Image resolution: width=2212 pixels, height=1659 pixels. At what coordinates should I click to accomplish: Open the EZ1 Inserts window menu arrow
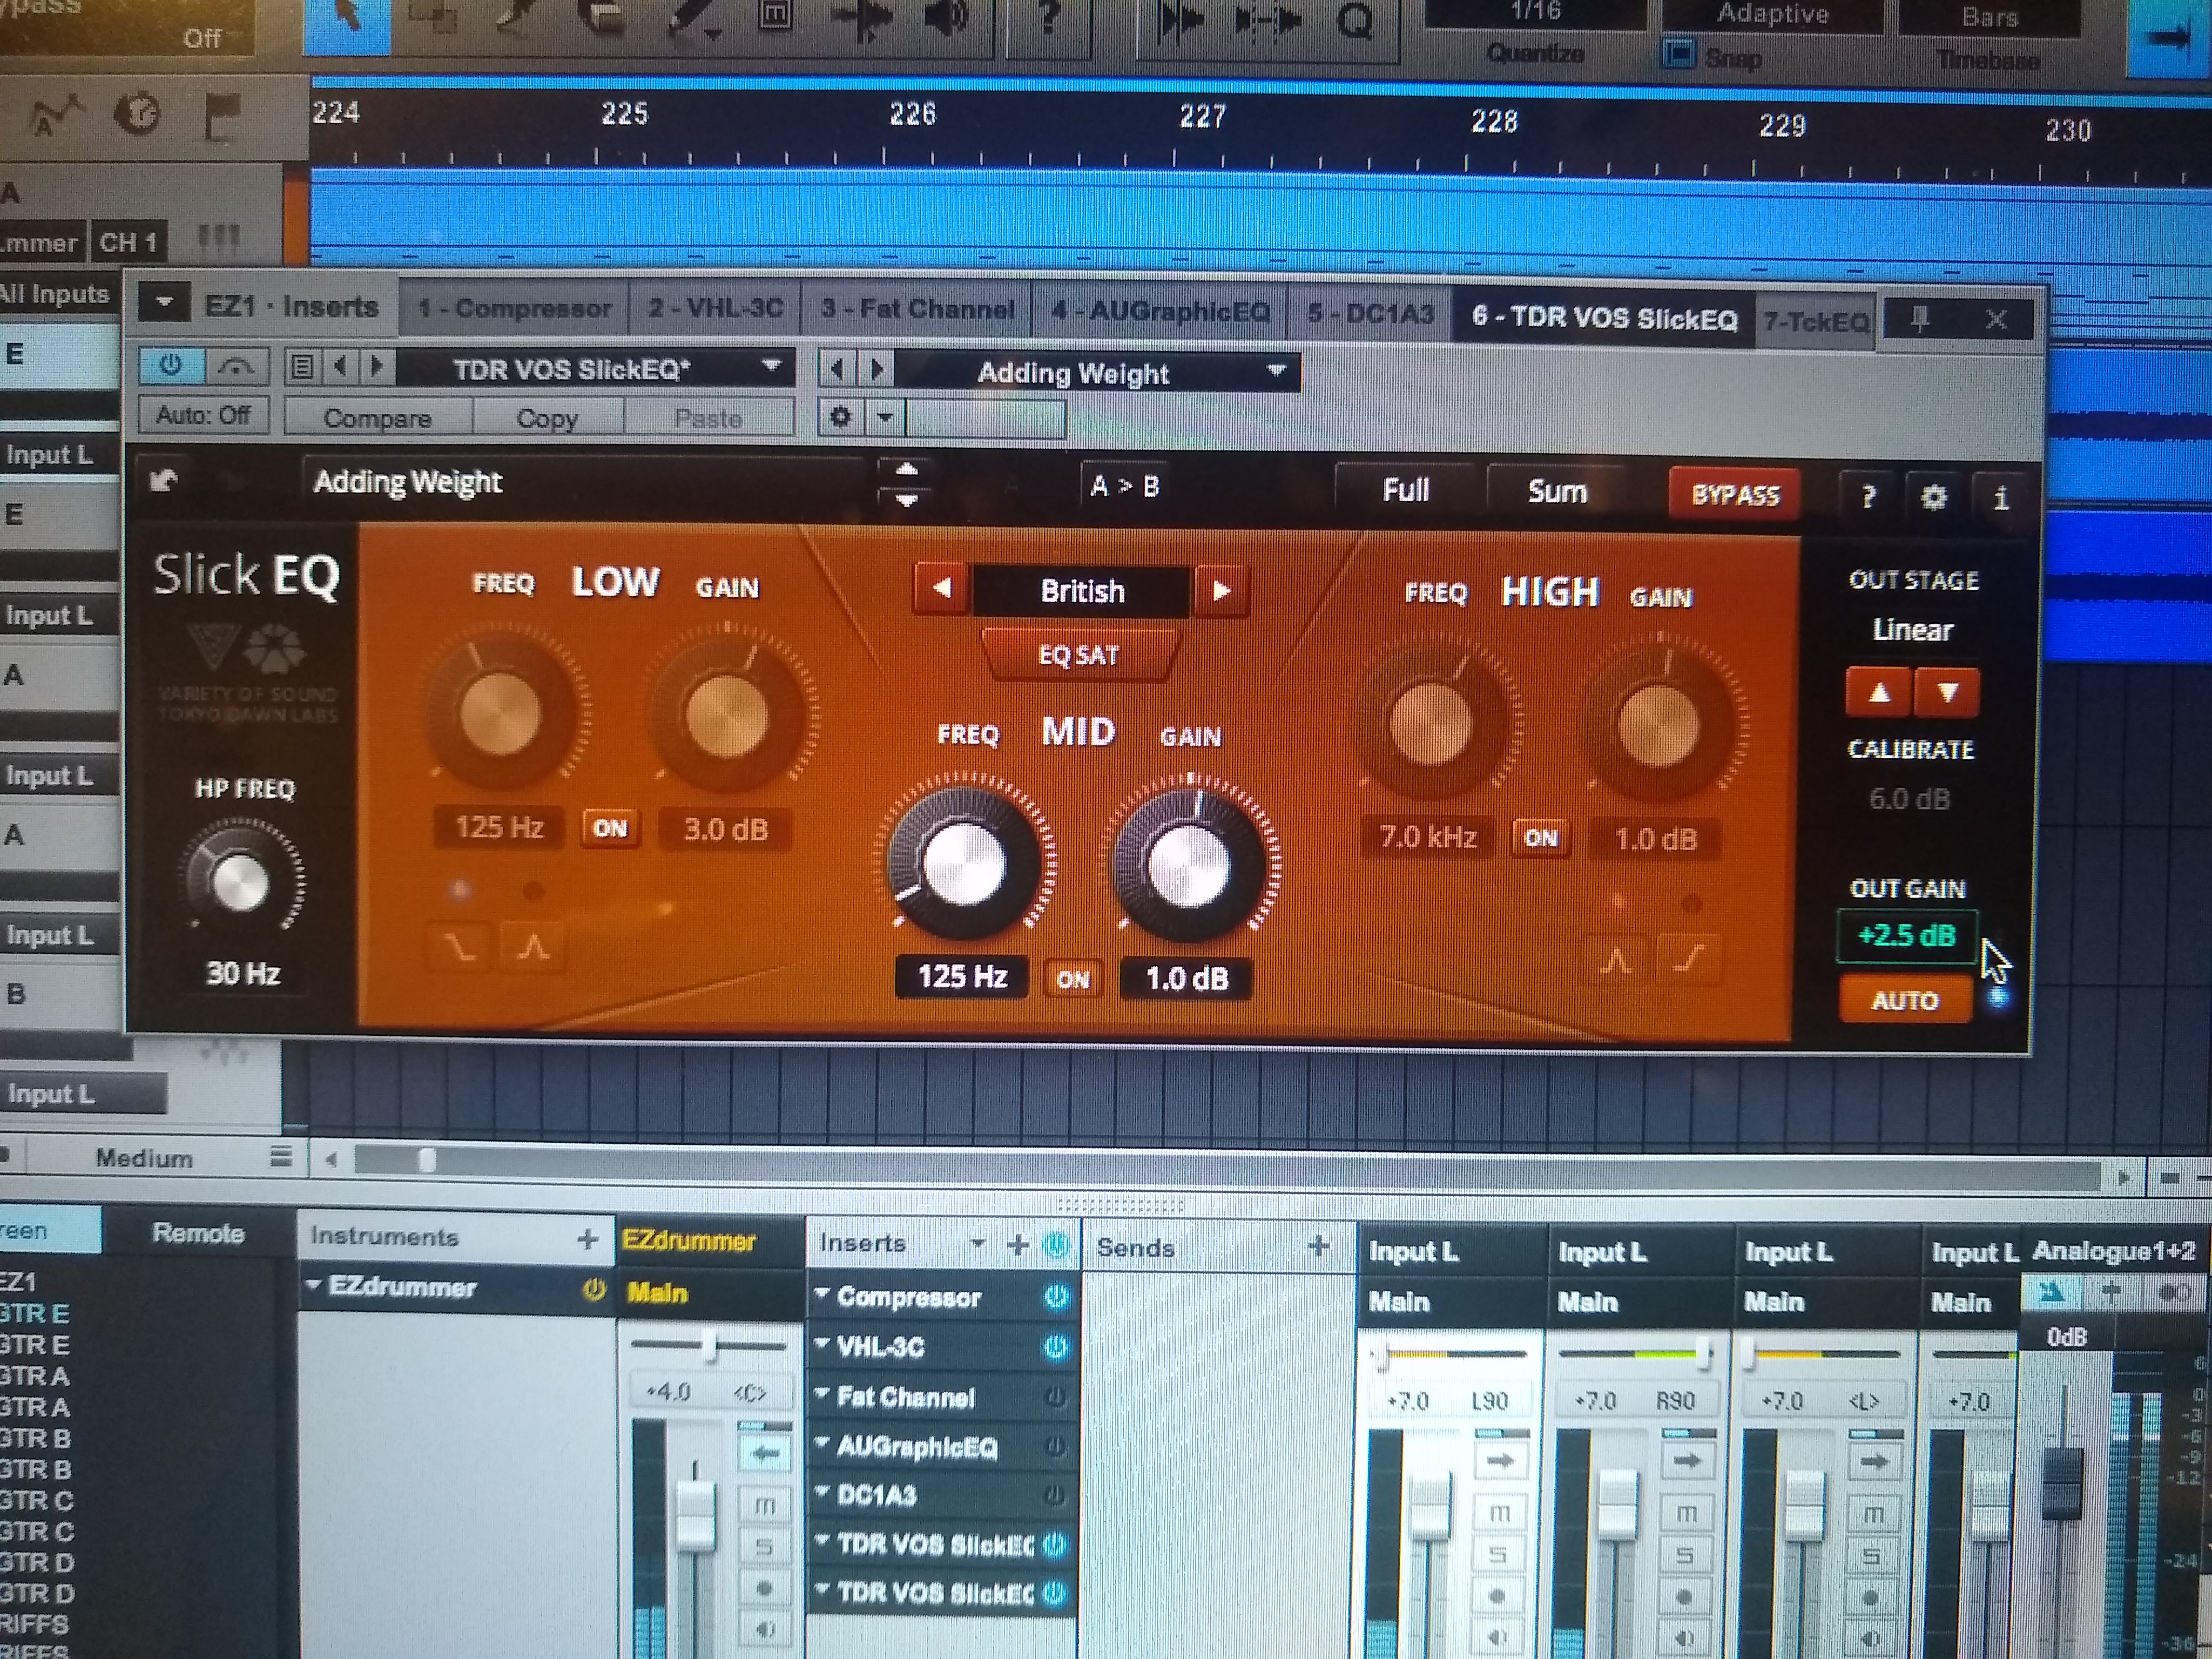coord(164,303)
